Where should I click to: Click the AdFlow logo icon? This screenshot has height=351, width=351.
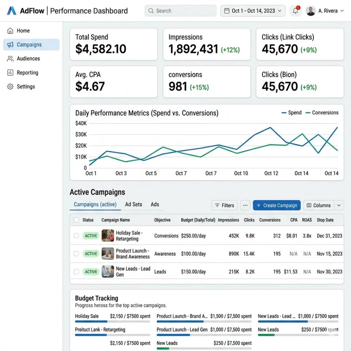tap(11, 10)
